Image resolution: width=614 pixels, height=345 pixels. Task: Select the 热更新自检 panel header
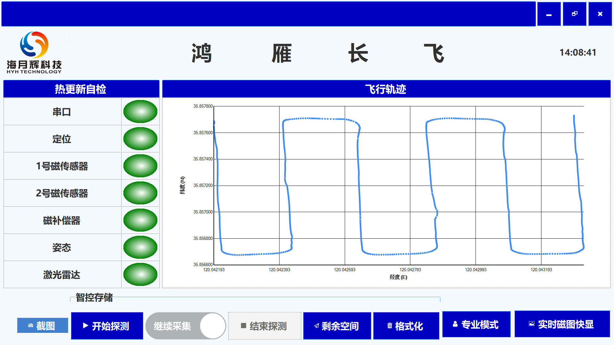point(81,89)
